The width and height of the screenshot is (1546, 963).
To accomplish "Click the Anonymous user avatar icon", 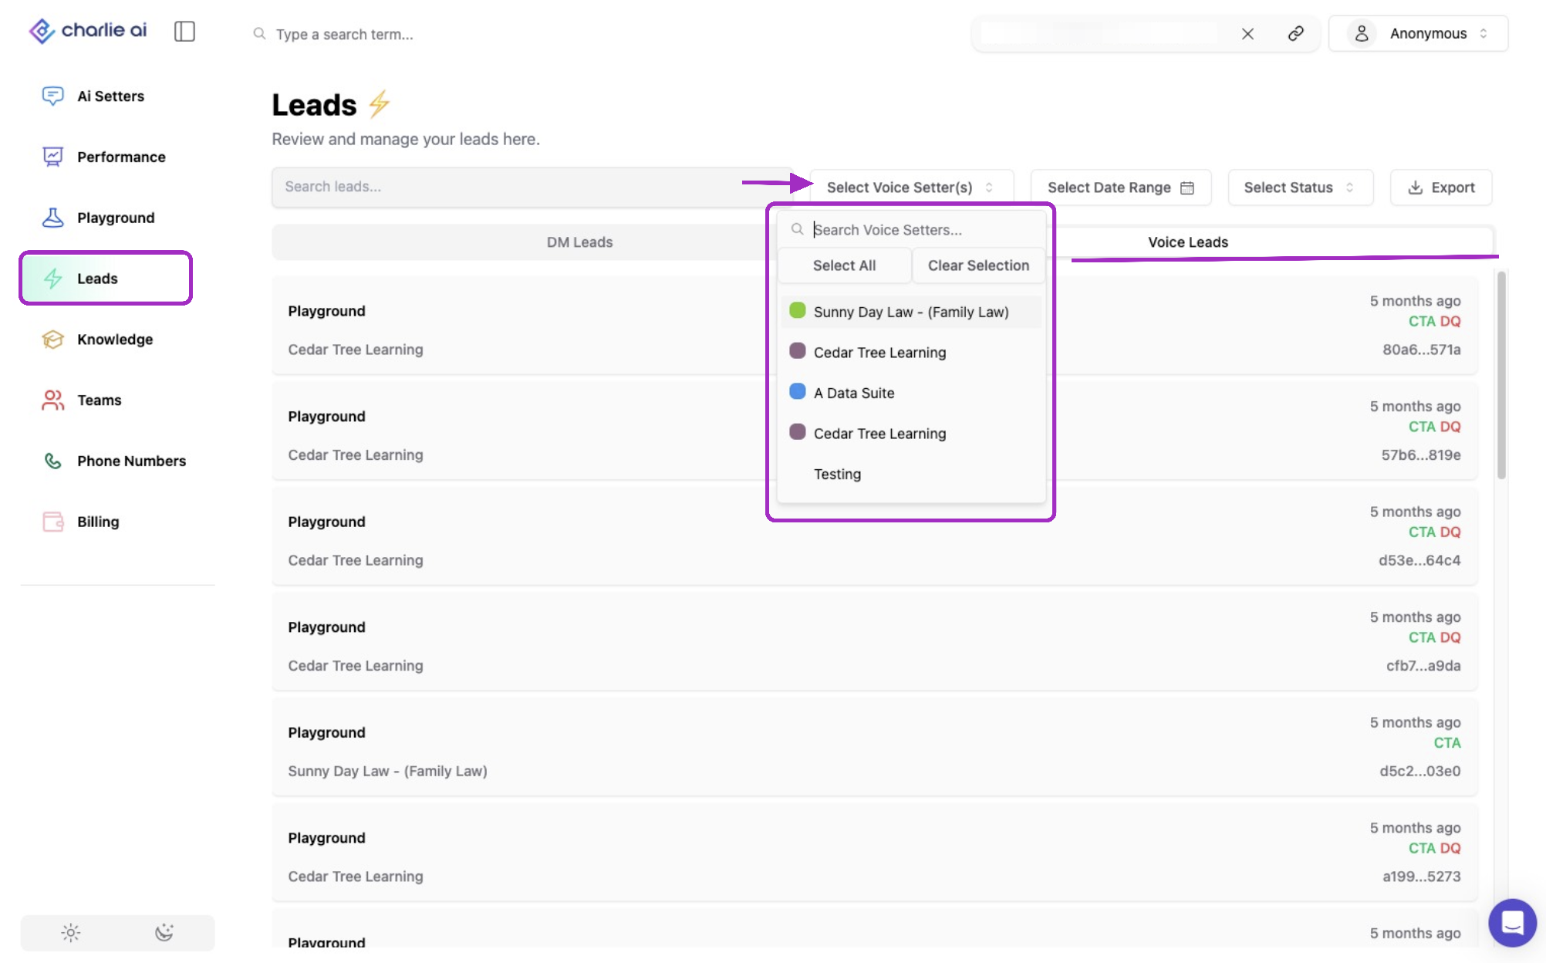I will pyautogui.click(x=1362, y=33).
